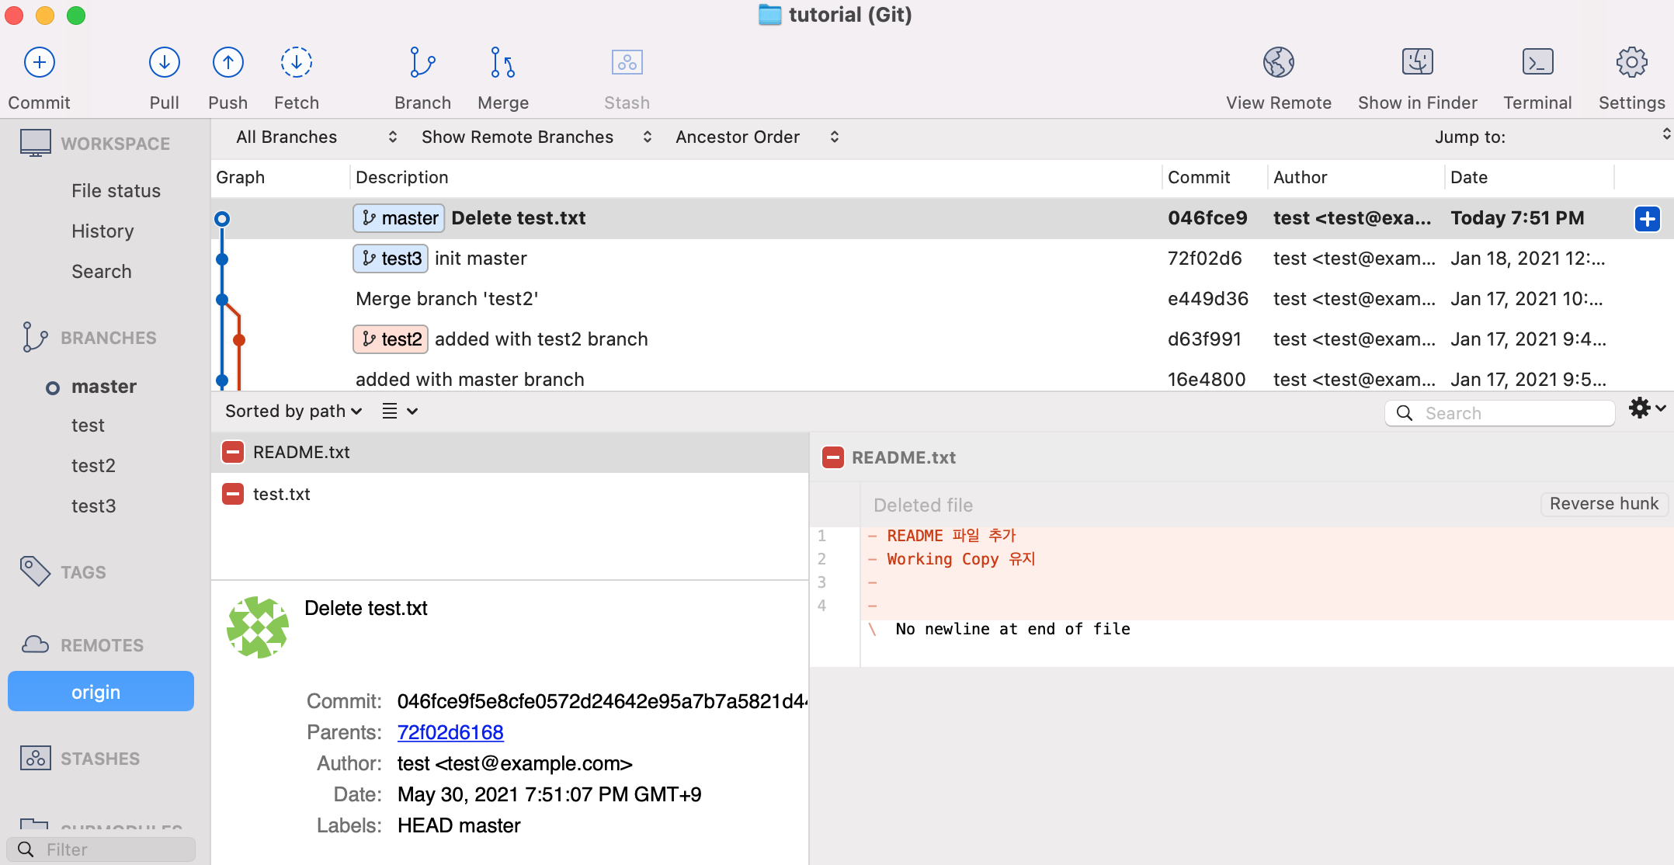Click the Reverse hunk button
The width and height of the screenshot is (1674, 865).
pyautogui.click(x=1603, y=504)
